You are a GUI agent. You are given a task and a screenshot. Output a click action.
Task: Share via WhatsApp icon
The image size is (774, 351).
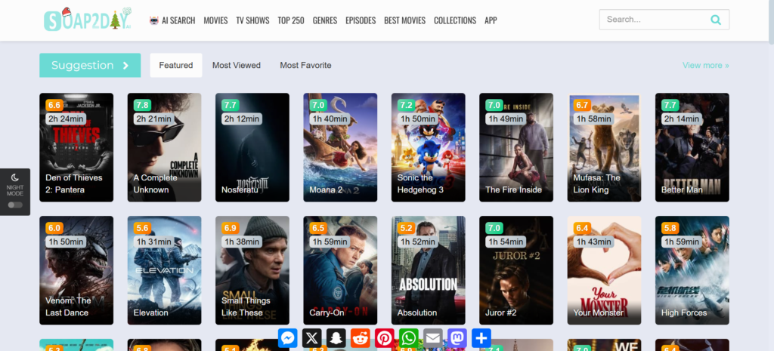pos(409,338)
